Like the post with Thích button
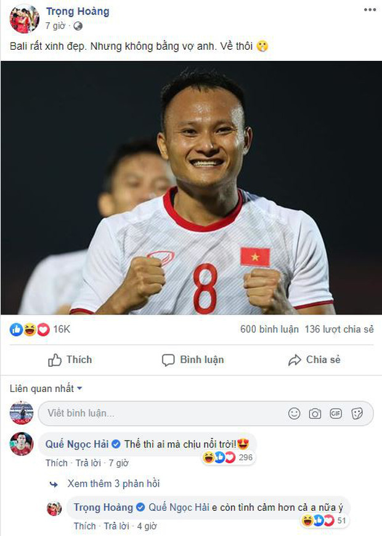Image resolution: width=382 pixels, height=536 pixels. coord(70,359)
